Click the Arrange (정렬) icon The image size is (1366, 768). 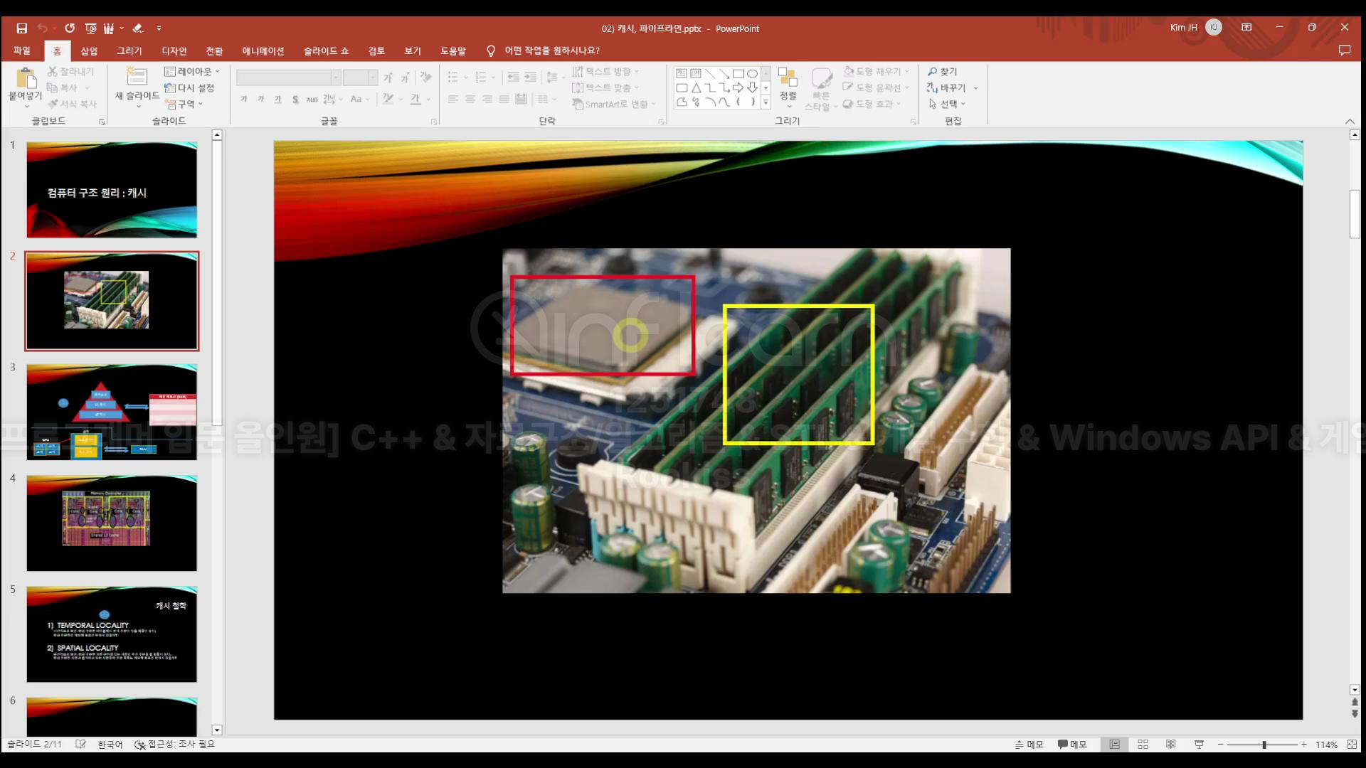coord(788,78)
